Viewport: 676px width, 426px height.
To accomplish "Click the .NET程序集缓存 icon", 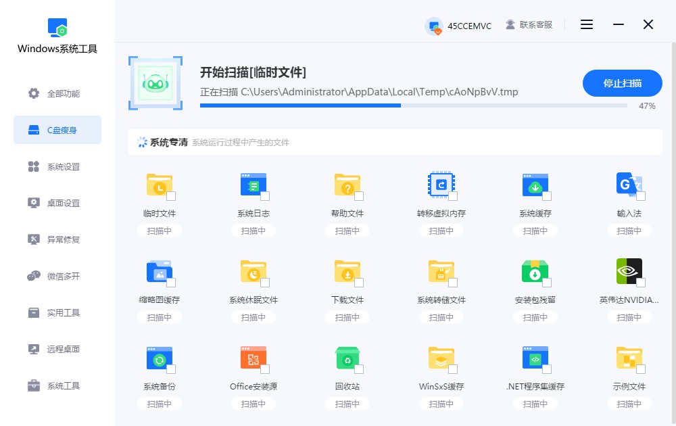I will click(x=535, y=359).
